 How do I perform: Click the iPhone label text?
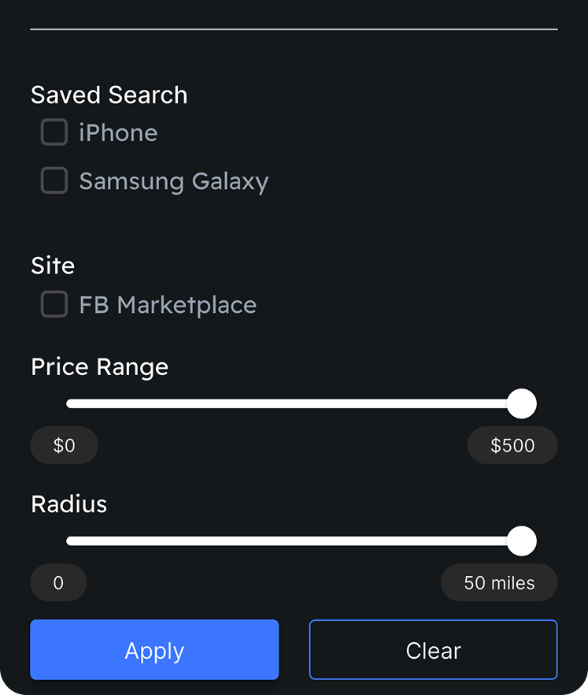click(118, 132)
